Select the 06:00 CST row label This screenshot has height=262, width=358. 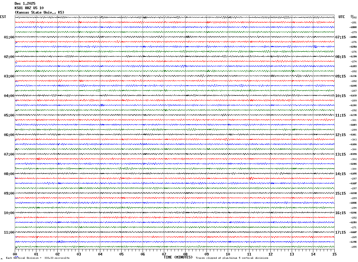click(9, 135)
